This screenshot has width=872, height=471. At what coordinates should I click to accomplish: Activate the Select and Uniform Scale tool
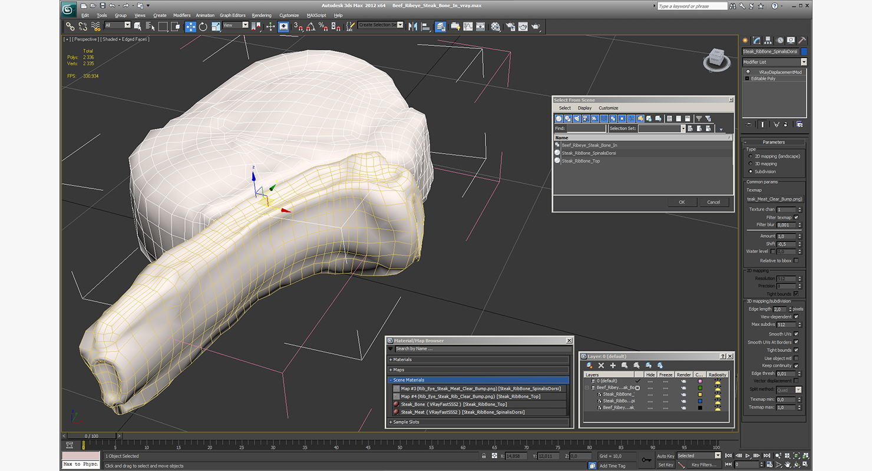pos(216,26)
